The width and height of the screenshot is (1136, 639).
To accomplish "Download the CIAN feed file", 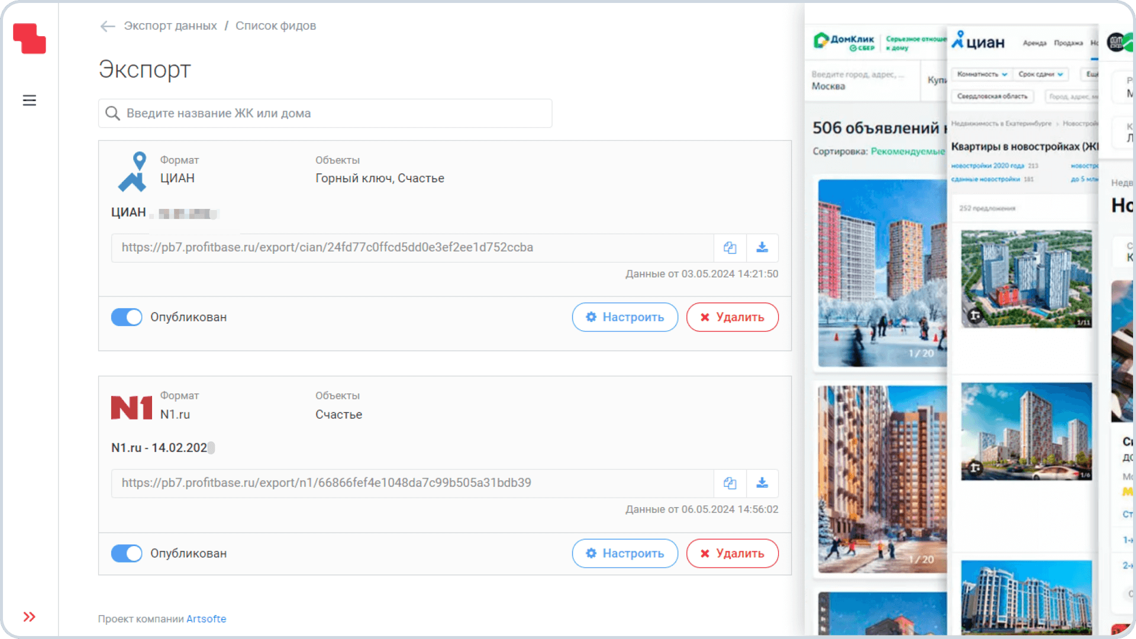I will [x=762, y=248].
